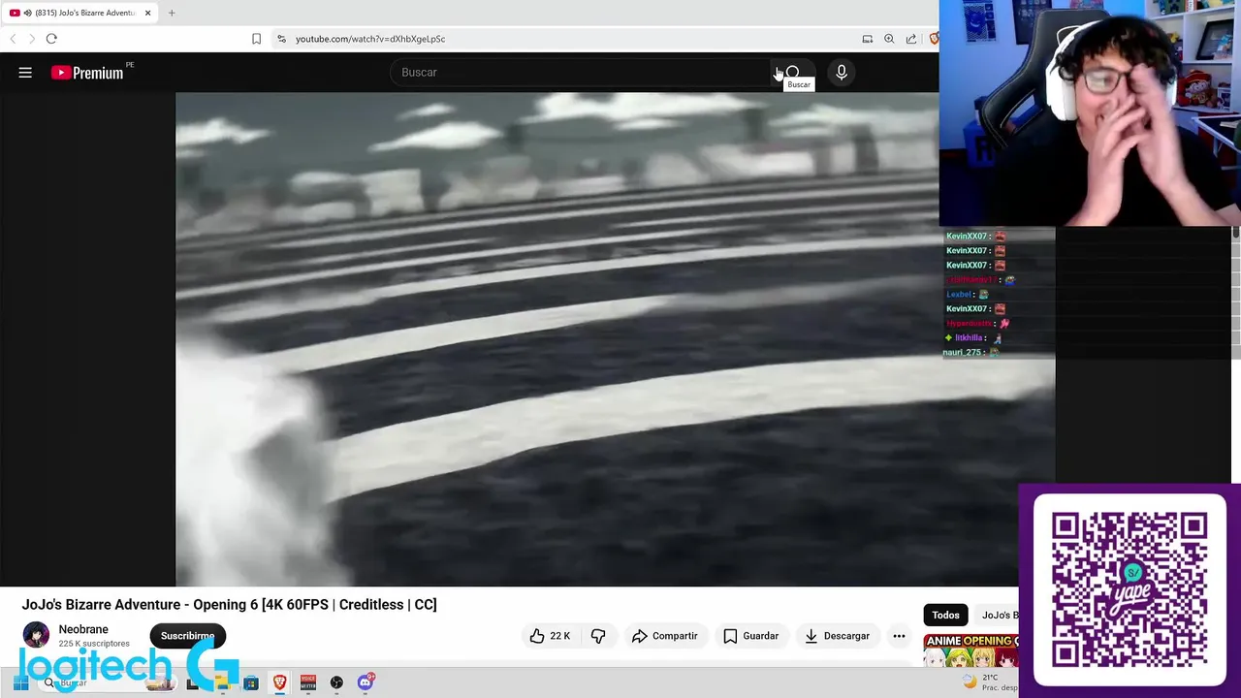Viewport: 1241px width, 698px height.
Task: Go back using the browser back arrow
Action: [x=13, y=39]
